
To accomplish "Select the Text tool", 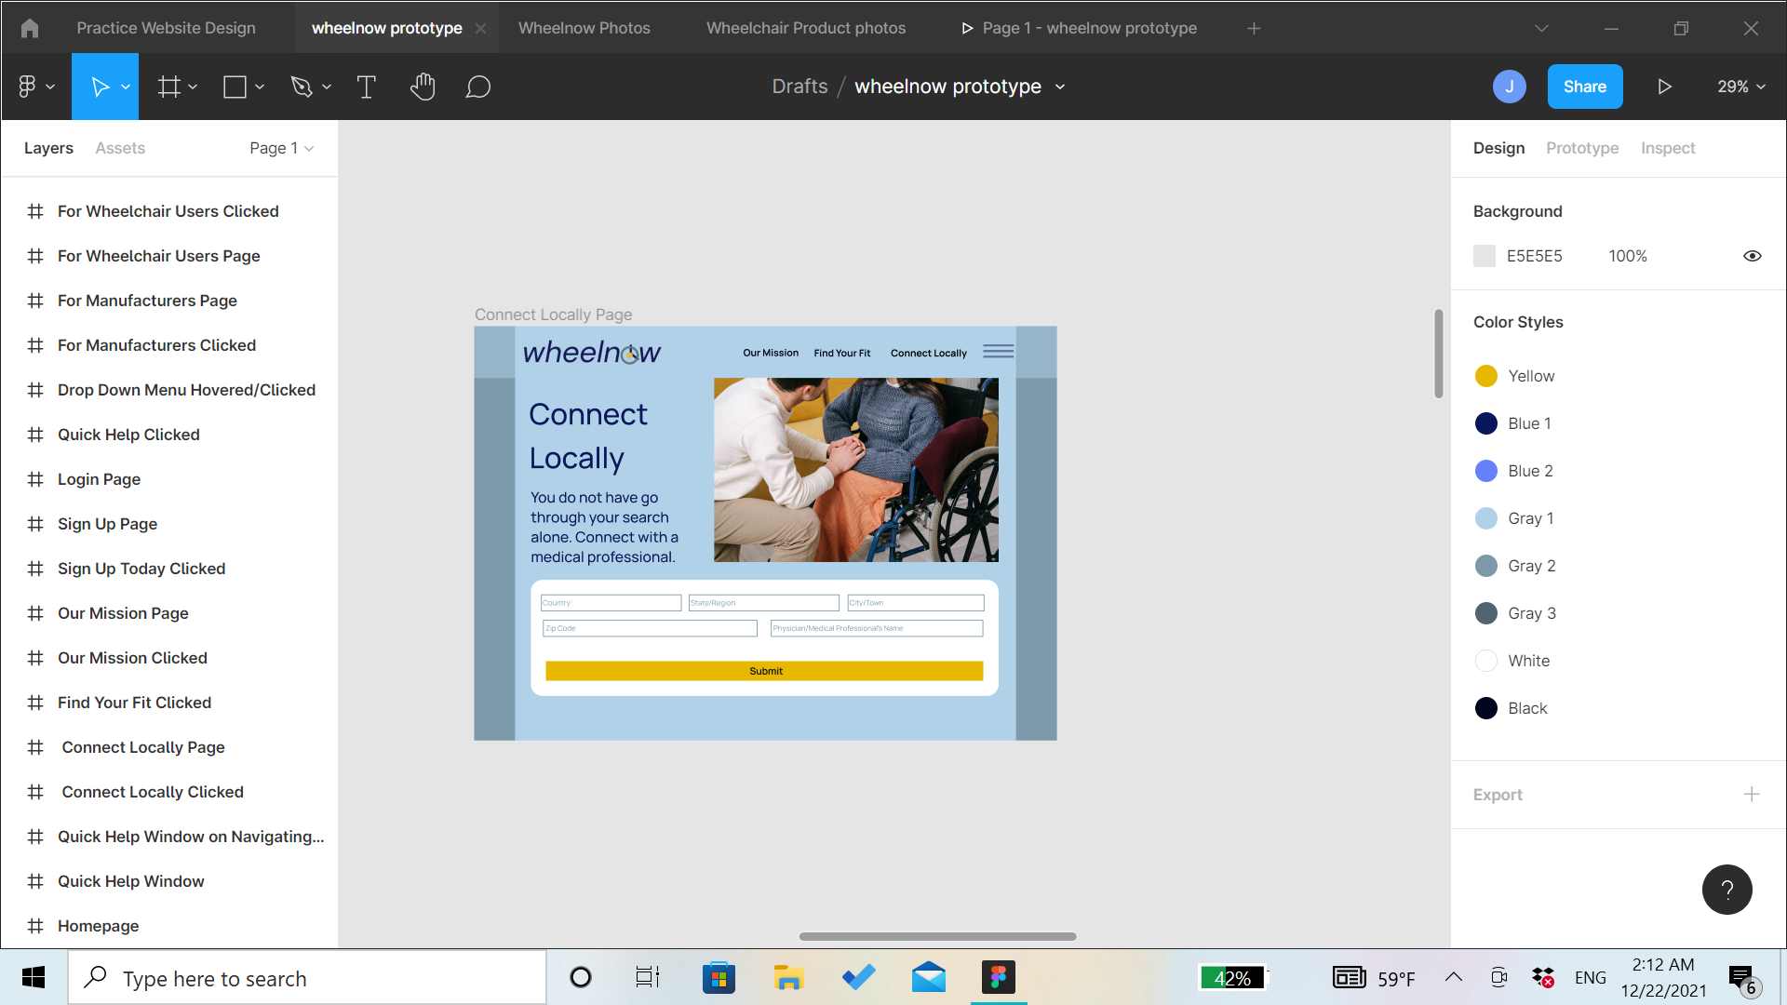I will click(x=366, y=87).
